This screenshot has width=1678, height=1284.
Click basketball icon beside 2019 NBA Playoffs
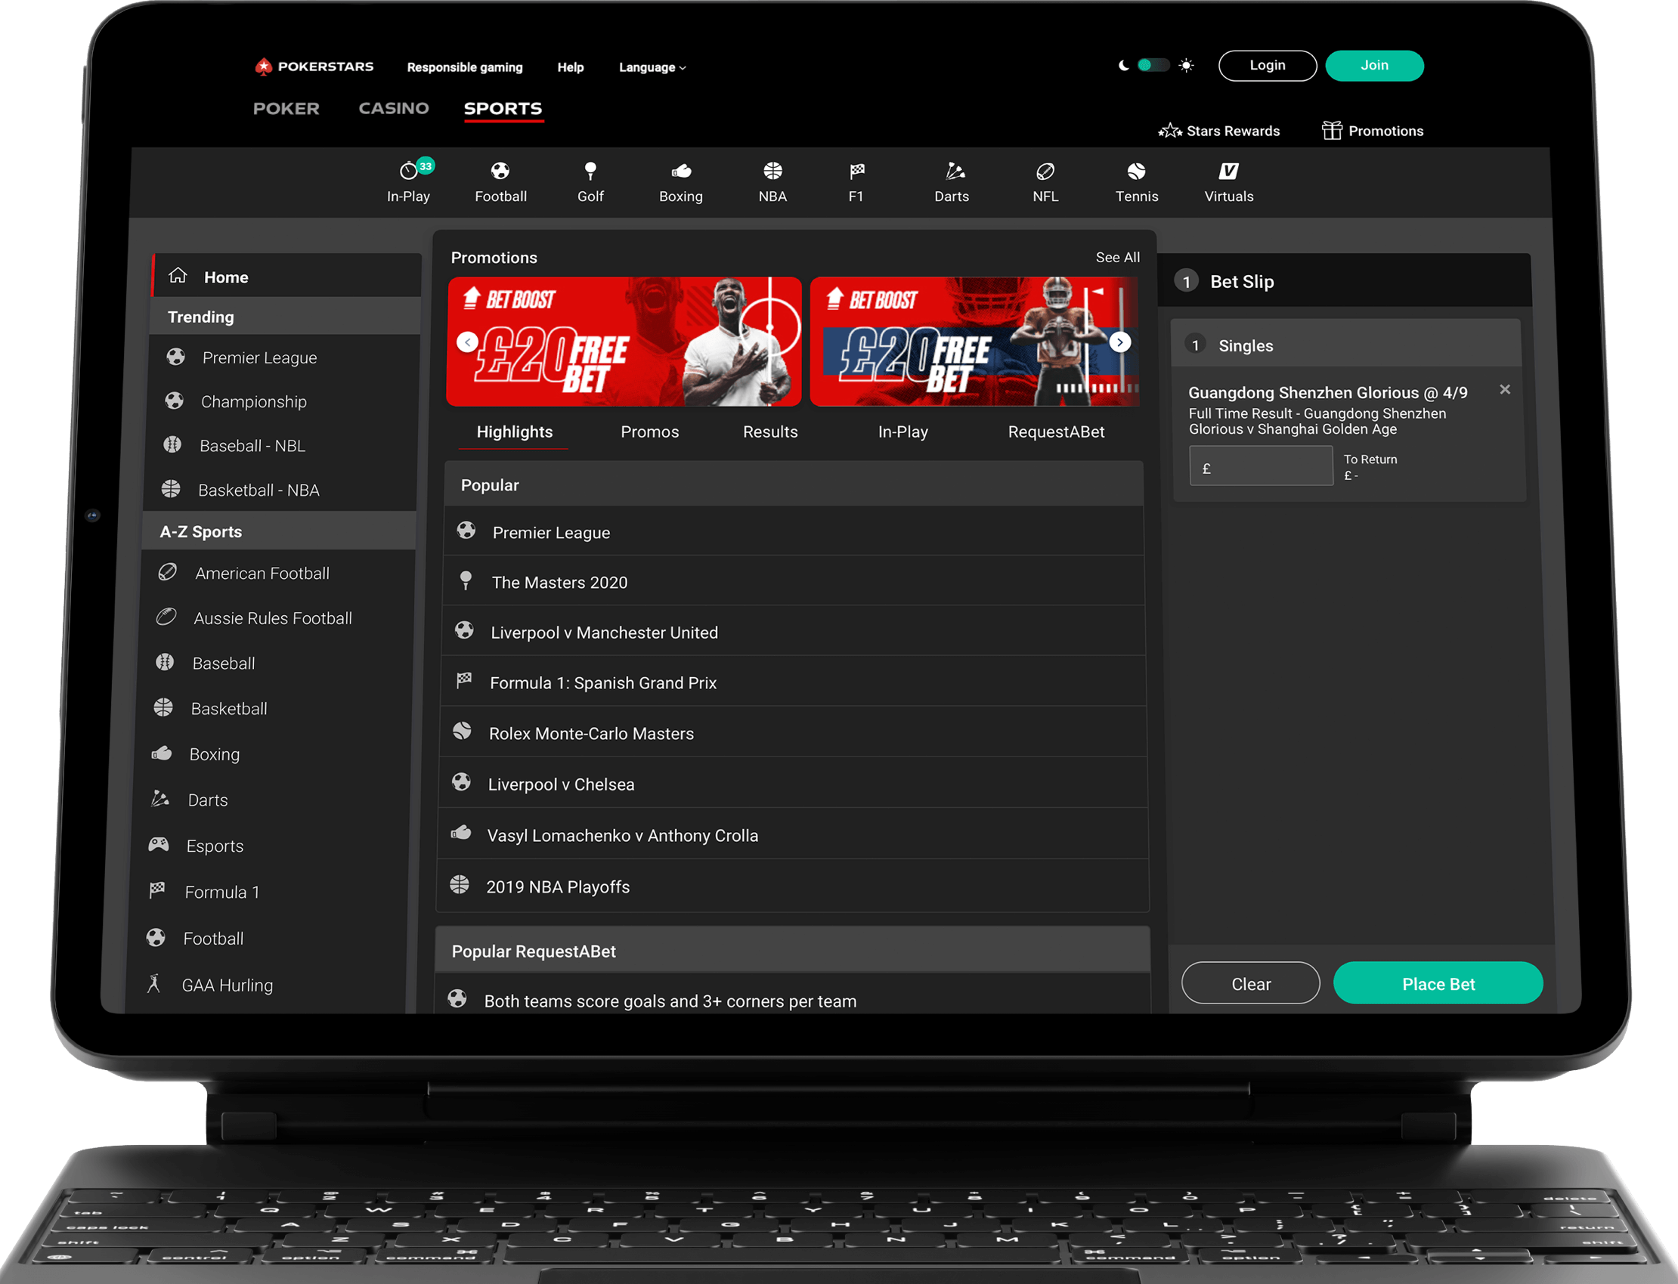pyautogui.click(x=460, y=885)
